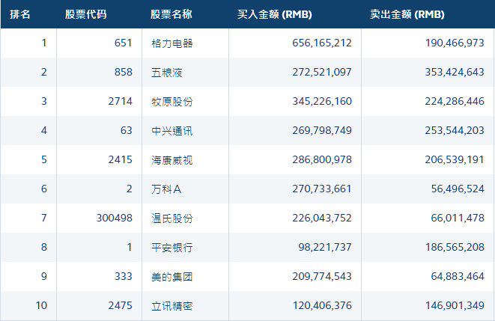Click sell amount 206,539,191

[455, 159]
